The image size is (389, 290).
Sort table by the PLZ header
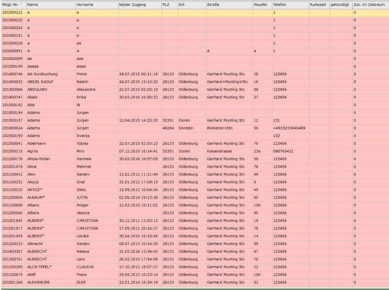(x=170, y=5)
